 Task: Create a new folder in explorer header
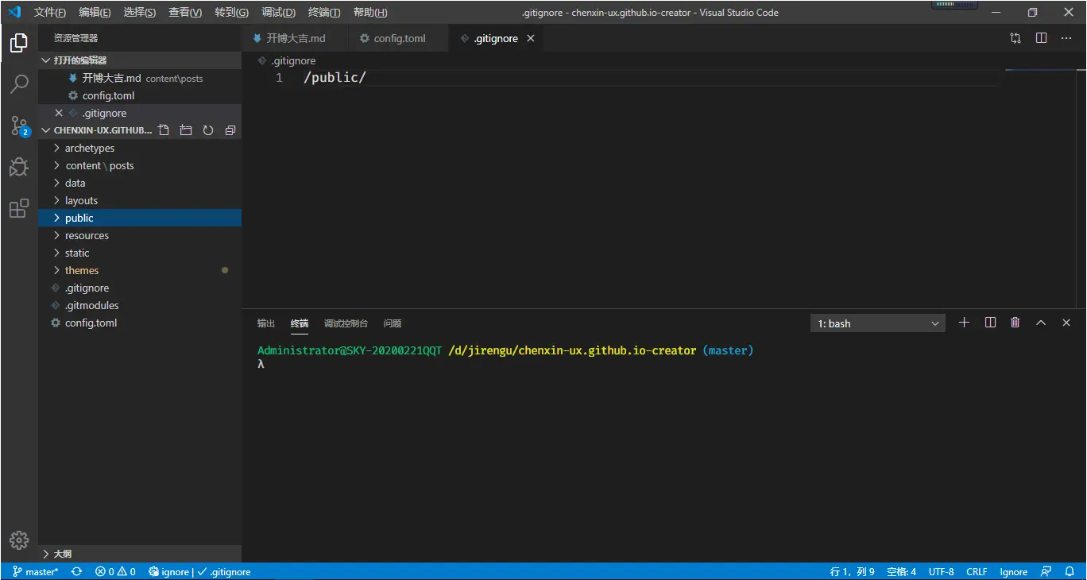[186, 130]
